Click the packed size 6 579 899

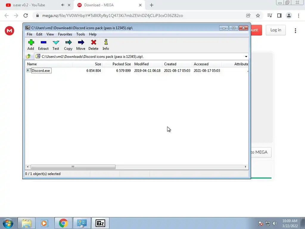coord(123,71)
